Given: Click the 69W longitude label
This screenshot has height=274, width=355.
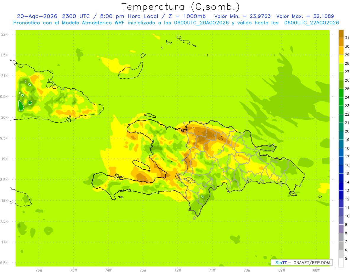Looking at the screenshot, I should coord(282,270).
